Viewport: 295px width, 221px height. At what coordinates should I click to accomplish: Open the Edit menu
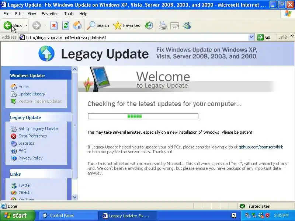coord(18,14)
